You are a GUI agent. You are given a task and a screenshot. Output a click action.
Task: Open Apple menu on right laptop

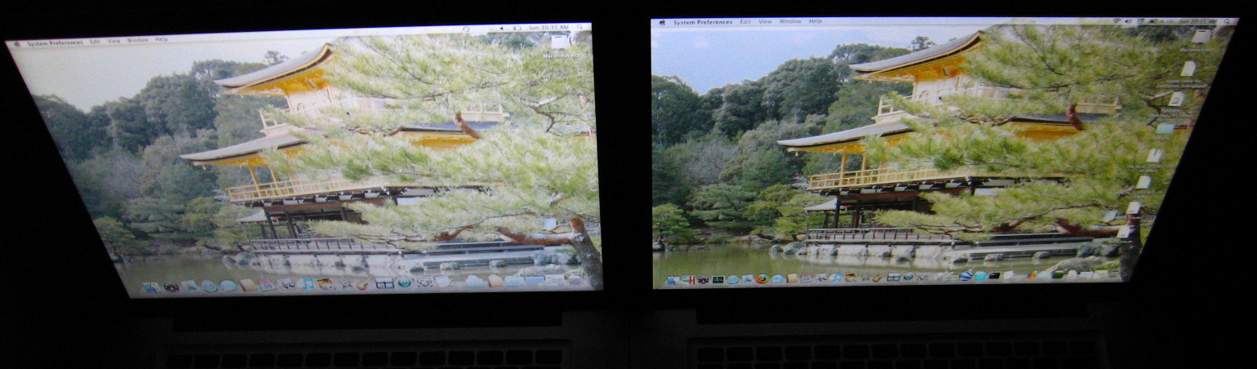[662, 22]
